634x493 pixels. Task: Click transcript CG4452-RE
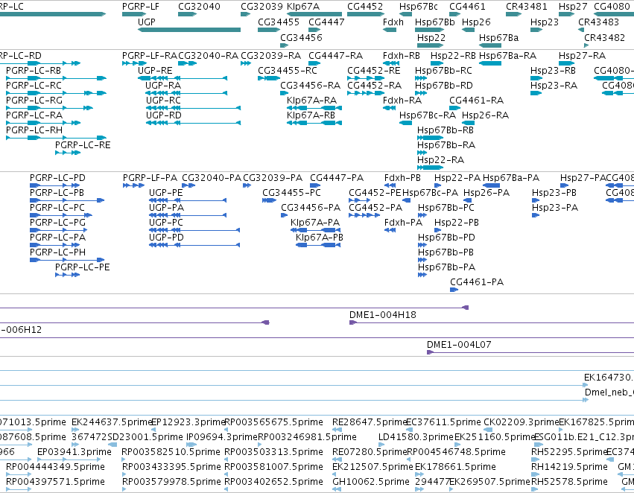click(x=366, y=78)
